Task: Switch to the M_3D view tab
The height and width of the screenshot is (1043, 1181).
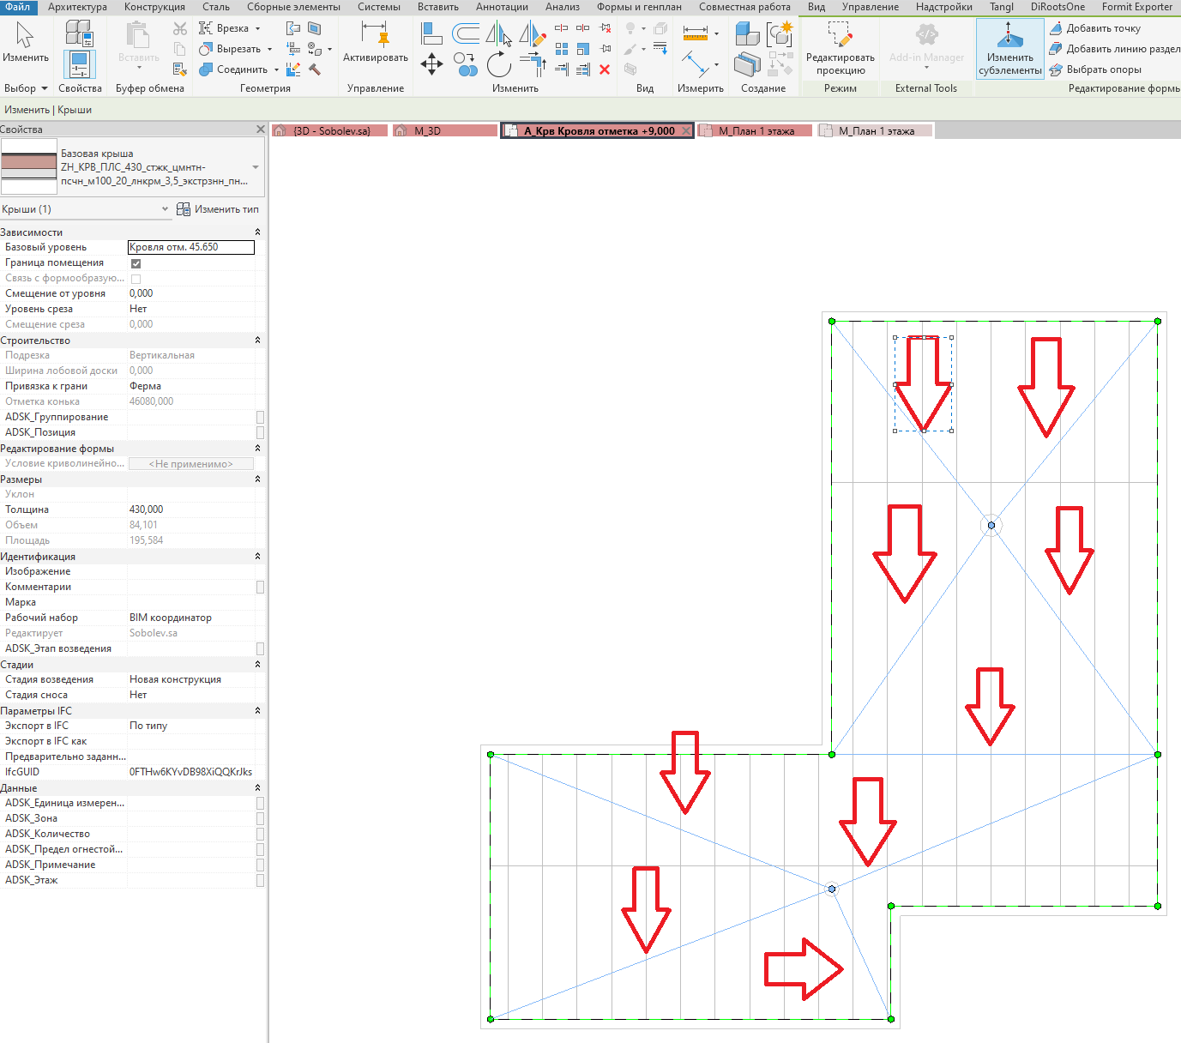Action: click(444, 131)
